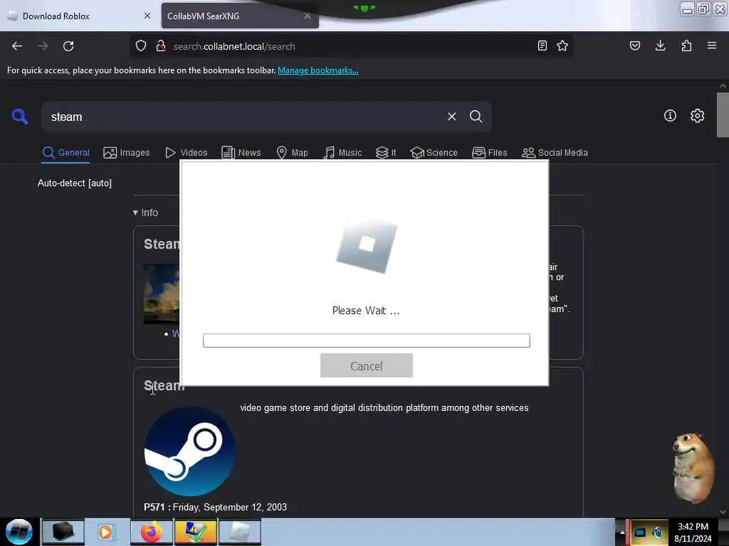Click the site security lock icon
Image resolution: width=729 pixels, height=546 pixels.
coord(161,45)
